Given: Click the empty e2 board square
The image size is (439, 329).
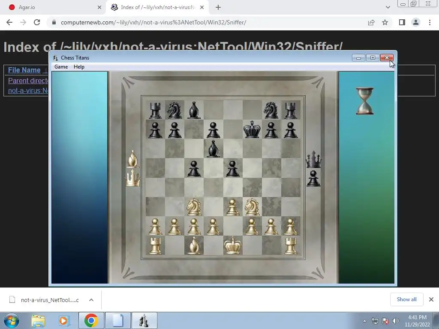Looking at the screenshot, I should click(x=232, y=226).
